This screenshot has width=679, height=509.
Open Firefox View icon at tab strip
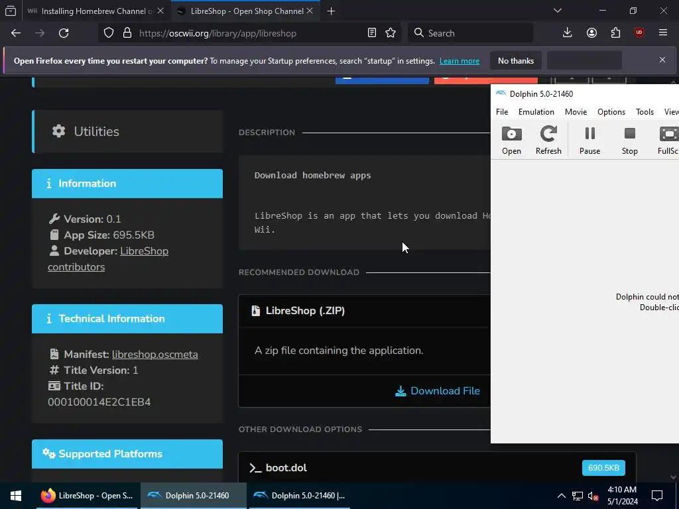[x=11, y=11]
